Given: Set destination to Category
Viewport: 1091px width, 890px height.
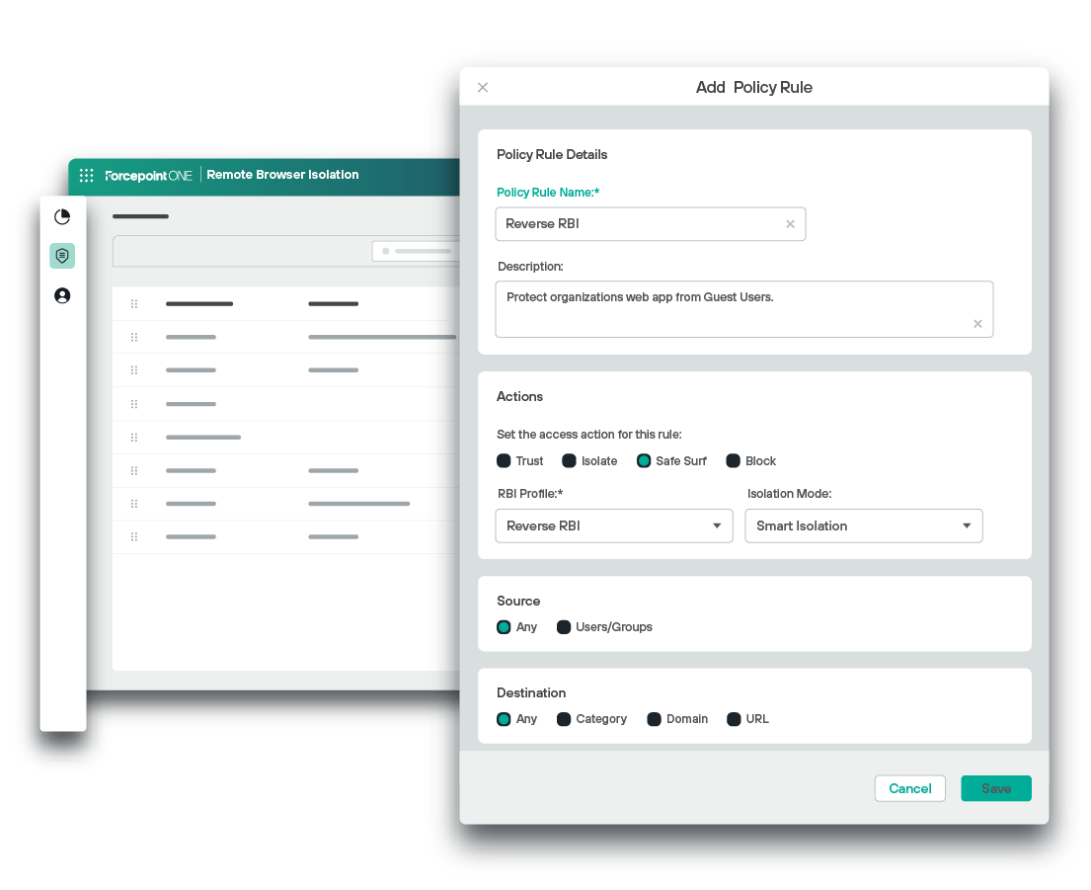Looking at the screenshot, I should 564,719.
